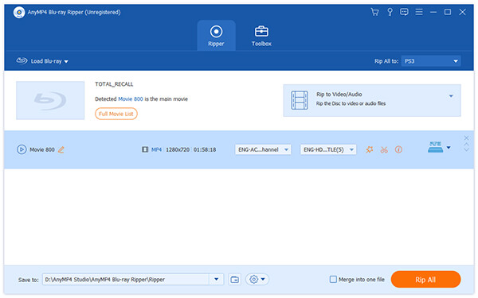Open the feedback chat icon
The image size is (478, 298).
pyautogui.click(x=404, y=12)
